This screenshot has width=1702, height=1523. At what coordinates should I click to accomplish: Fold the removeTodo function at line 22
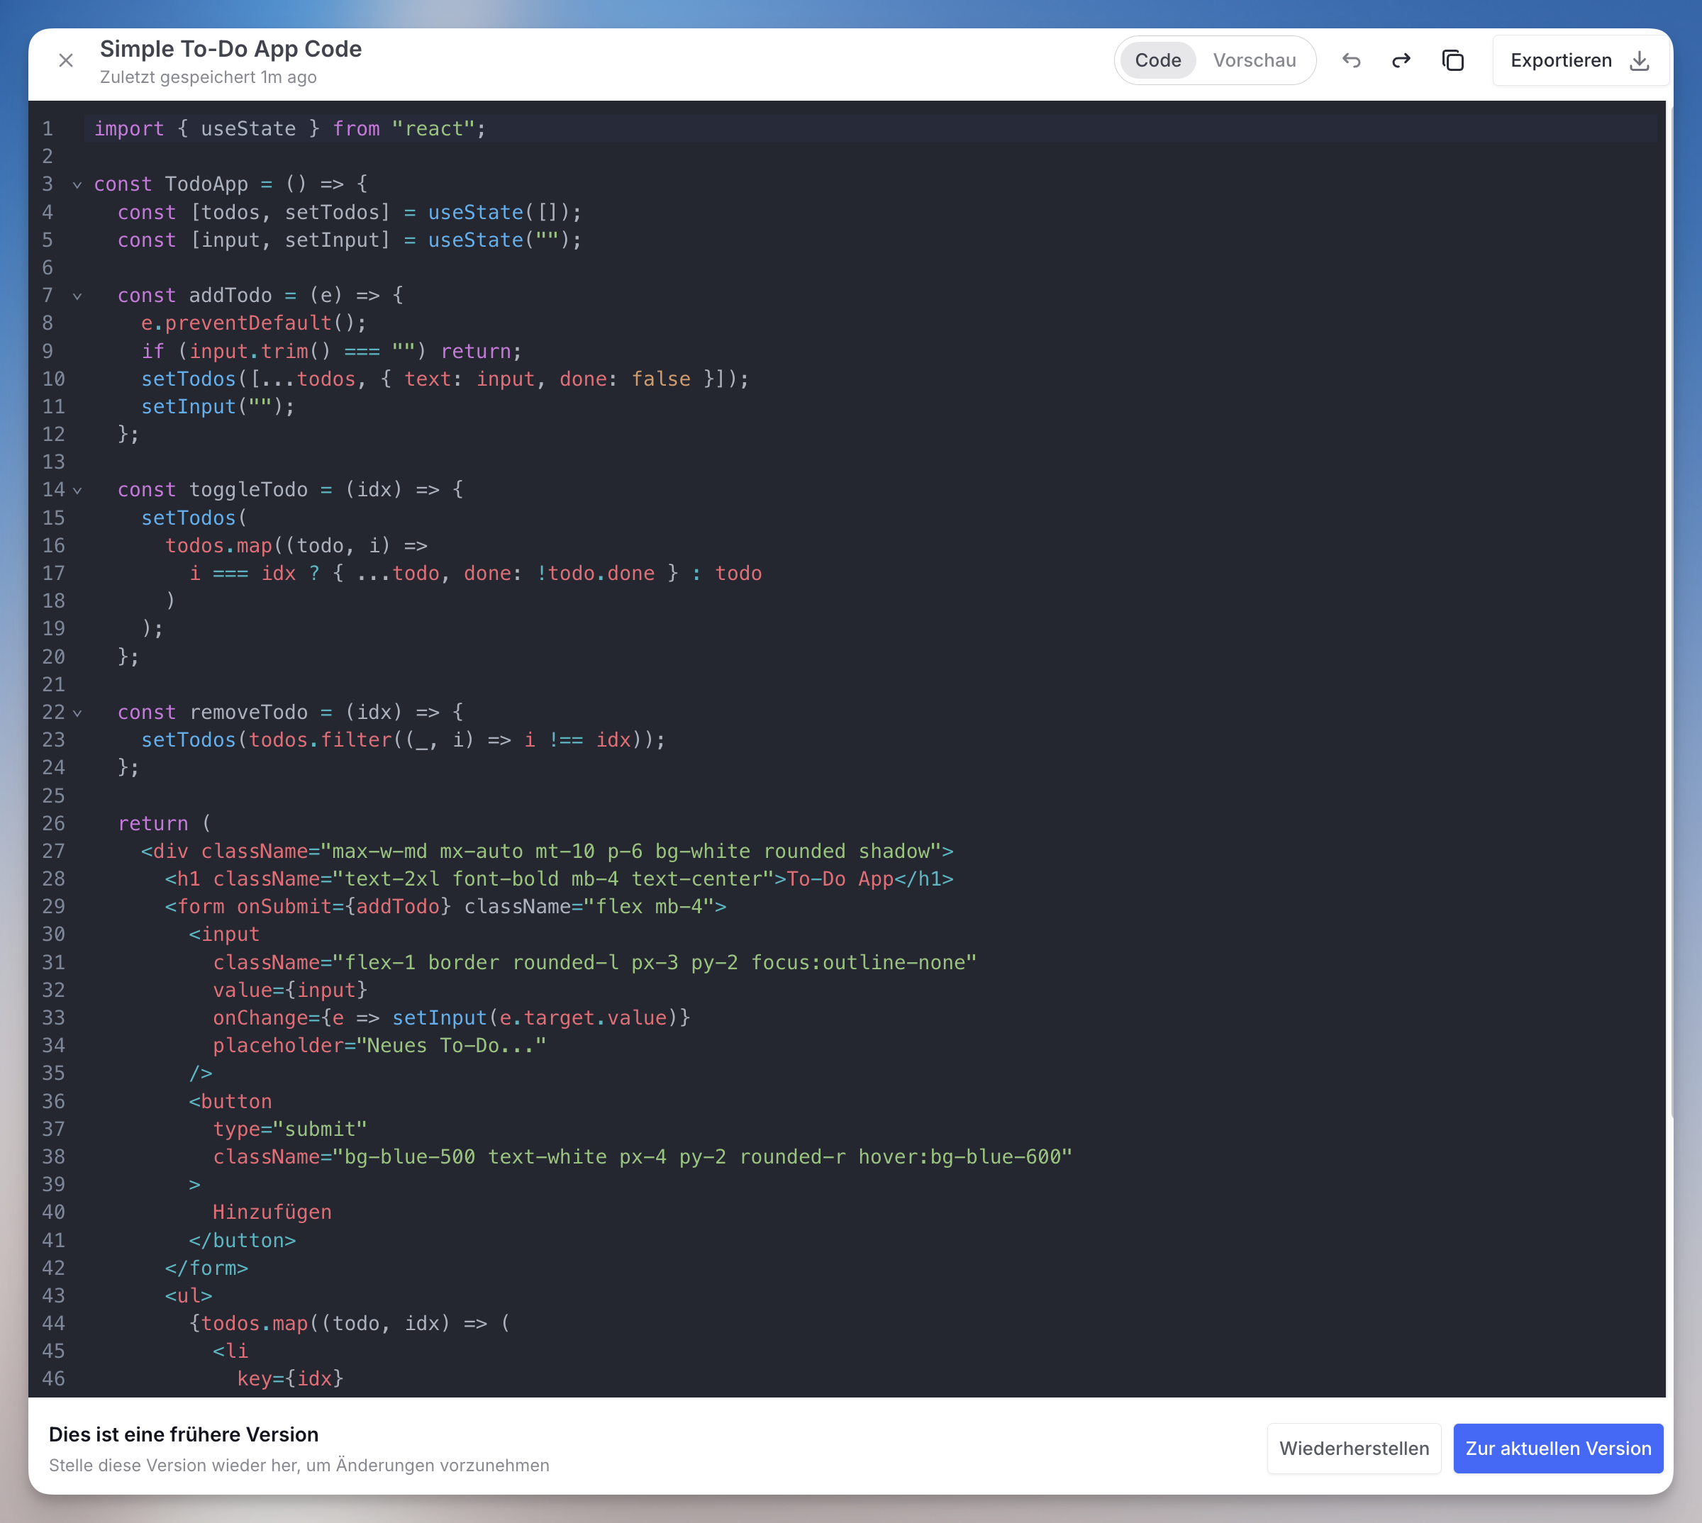point(77,713)
